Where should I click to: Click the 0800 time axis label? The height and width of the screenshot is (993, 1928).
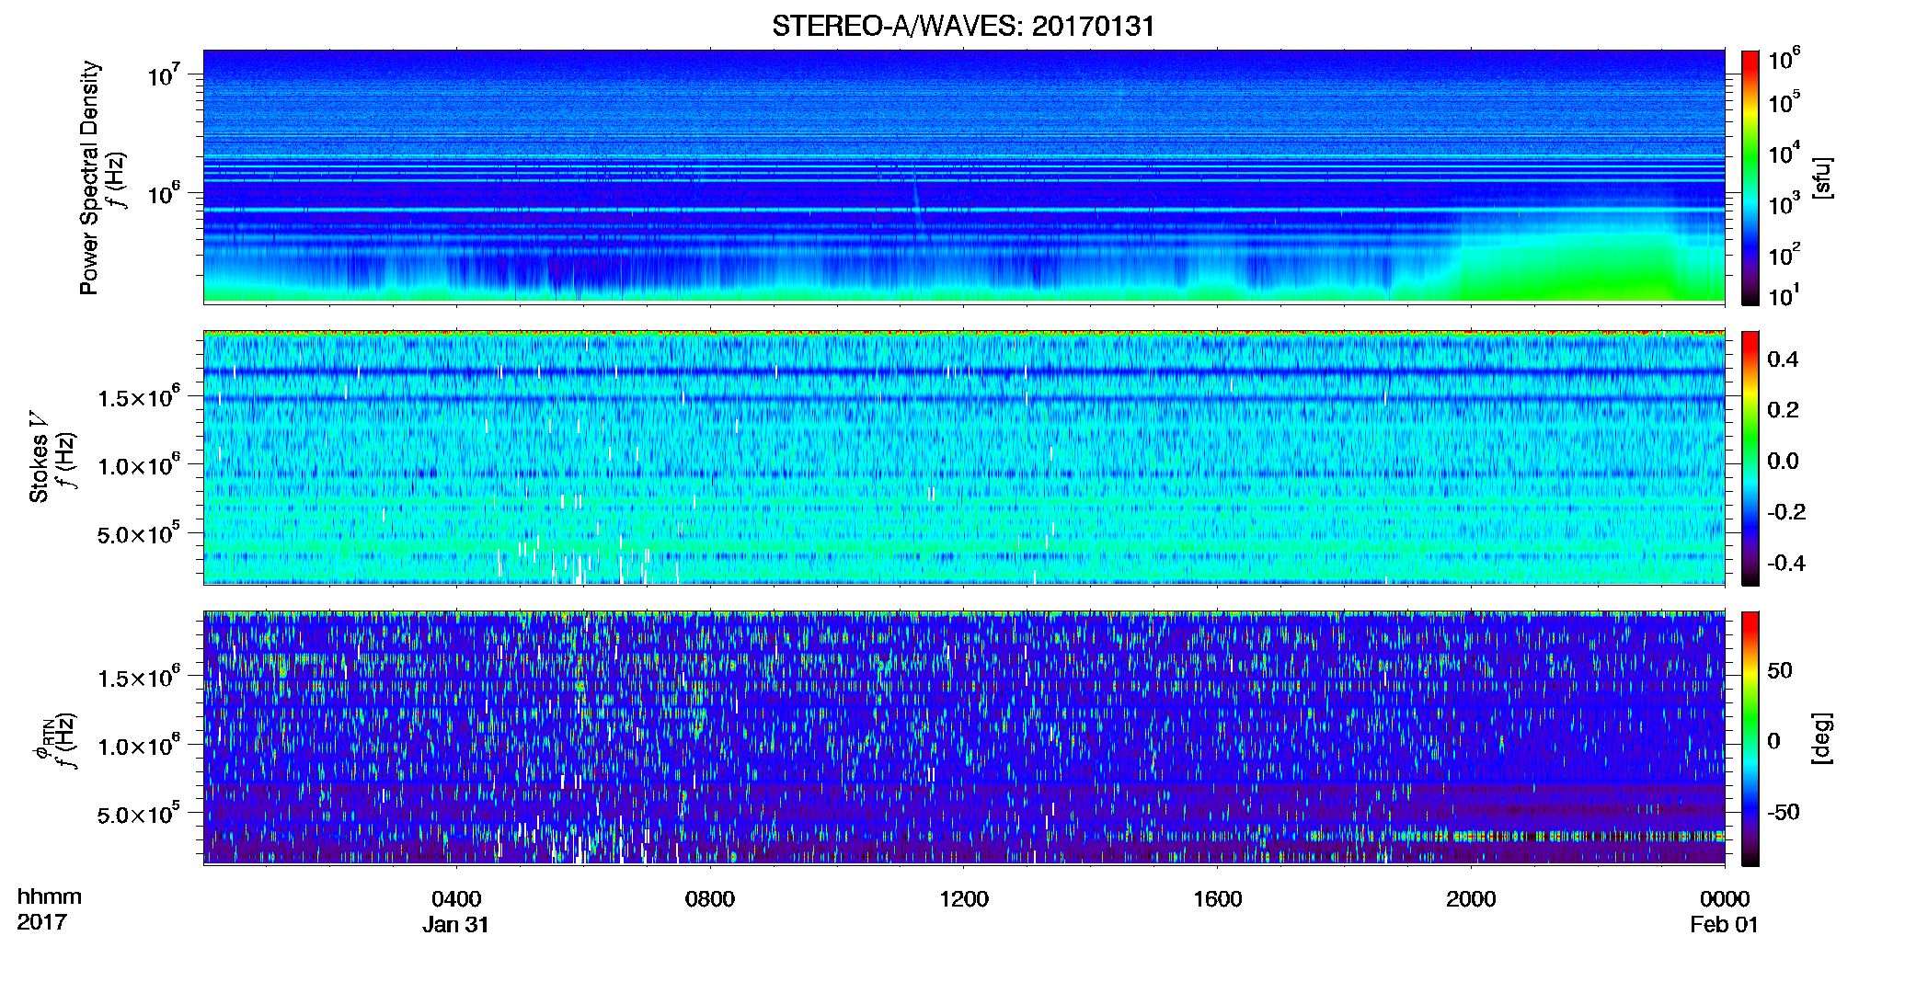(710, 899)
